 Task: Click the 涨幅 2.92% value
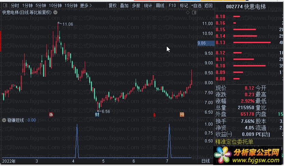click(247, 101)
